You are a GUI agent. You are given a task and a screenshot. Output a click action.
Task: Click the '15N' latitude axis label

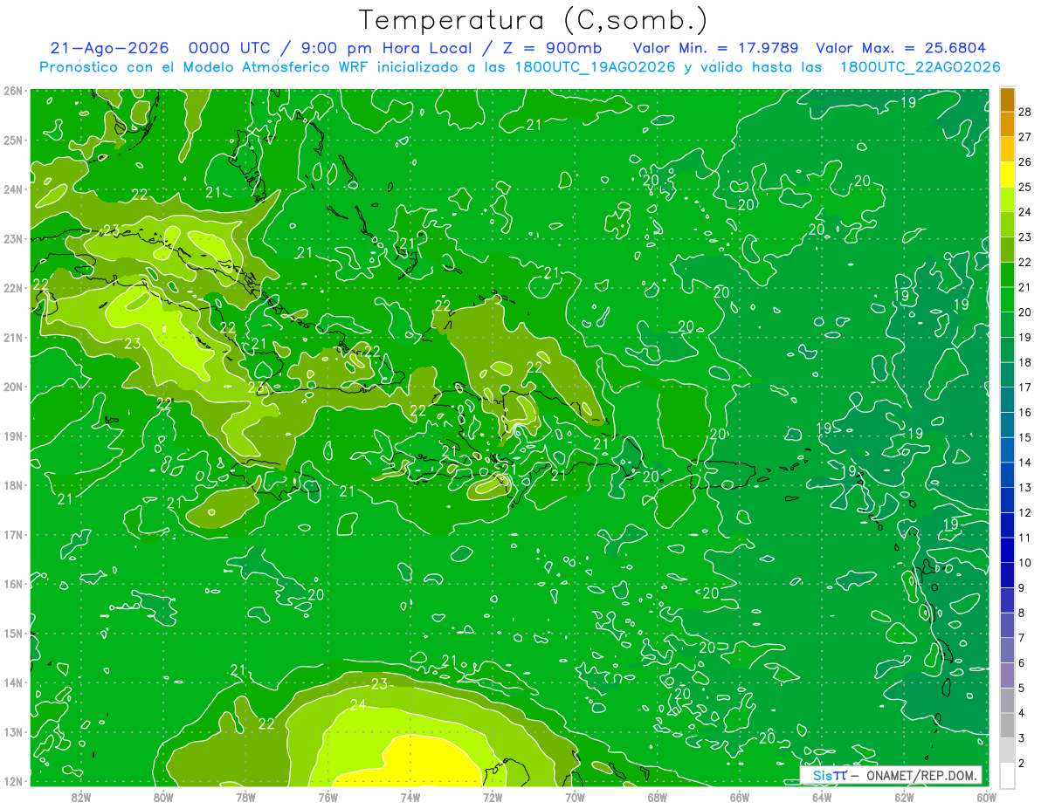coord(13,633)
